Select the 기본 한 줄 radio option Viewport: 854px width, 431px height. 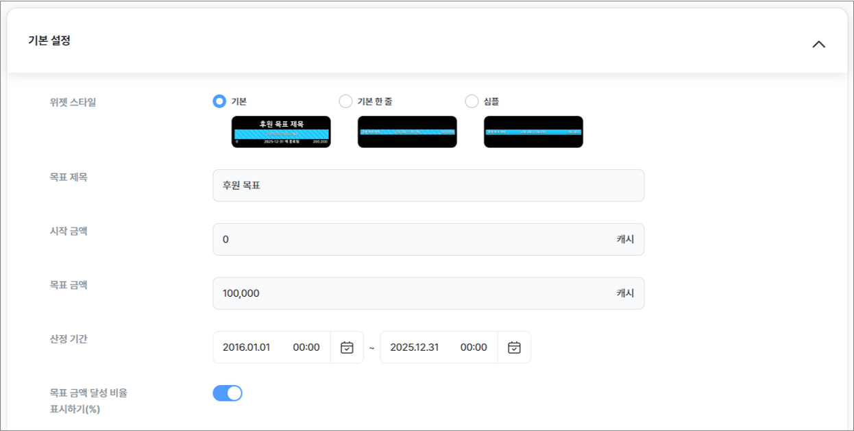345,101
